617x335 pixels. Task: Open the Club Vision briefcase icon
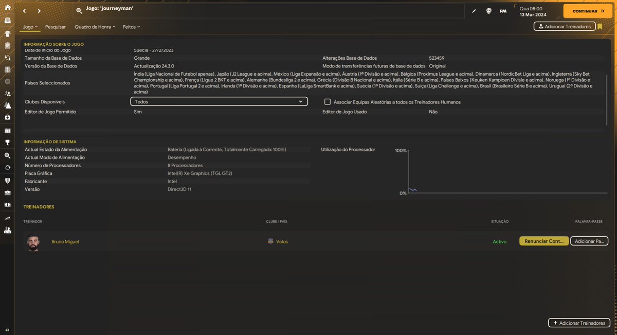click(7, 193)
